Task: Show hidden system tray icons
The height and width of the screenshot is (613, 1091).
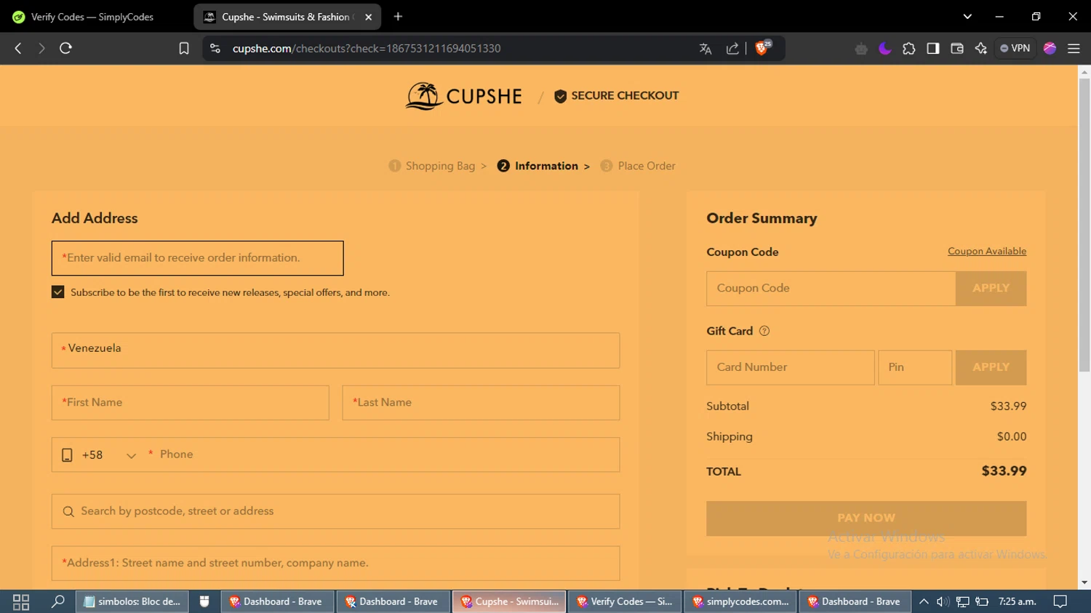Action: pyautogui.click(x=924, y=602)
